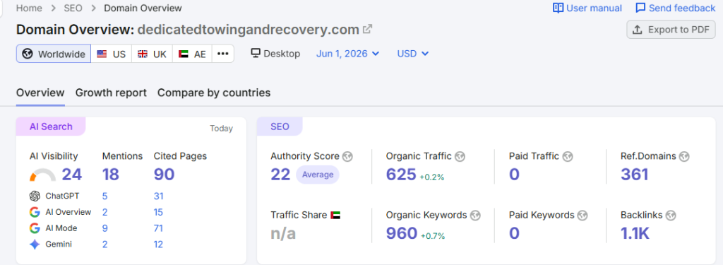The width and height of the screenshot is (723, 265).
Task: Click the Google icon beside AI Mode
Action: [35, 228]
